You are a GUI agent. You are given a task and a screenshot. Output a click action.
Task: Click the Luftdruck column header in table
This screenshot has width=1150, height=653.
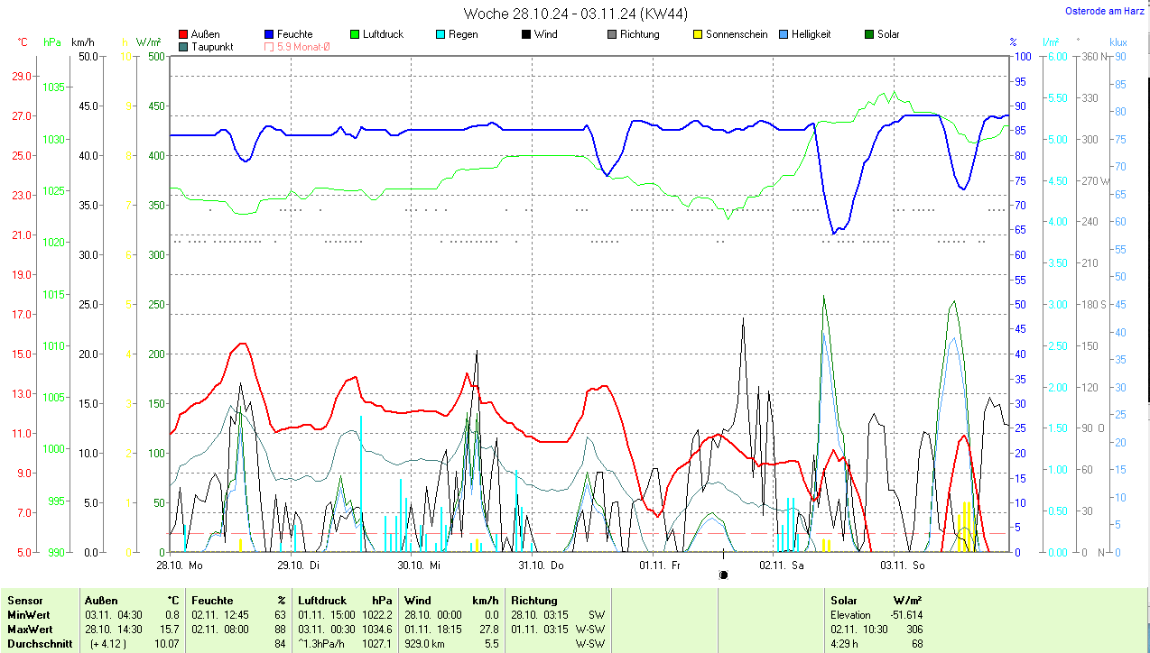[x=322, y=600]
